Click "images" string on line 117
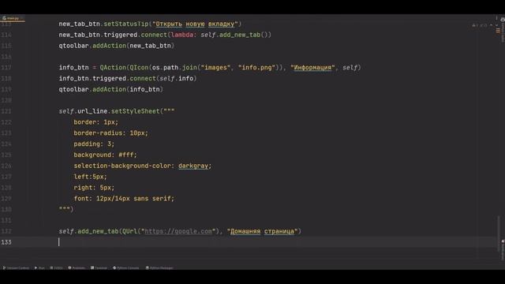Screen dimensions: 505x284 [x=215, y=68]
